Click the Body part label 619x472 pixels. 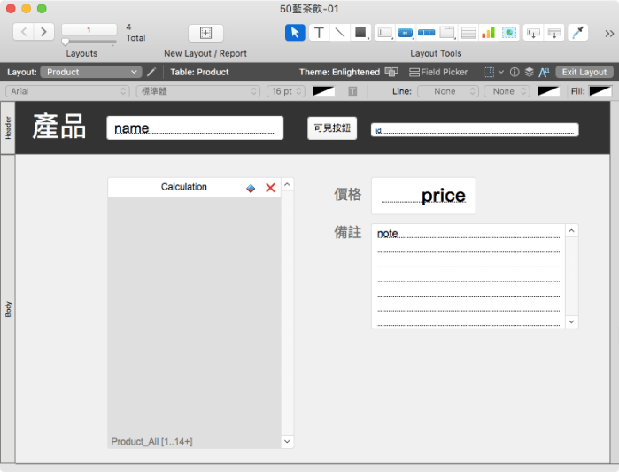(8, 309)
